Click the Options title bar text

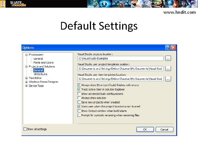pyautogui.click(x=28, y=48)
